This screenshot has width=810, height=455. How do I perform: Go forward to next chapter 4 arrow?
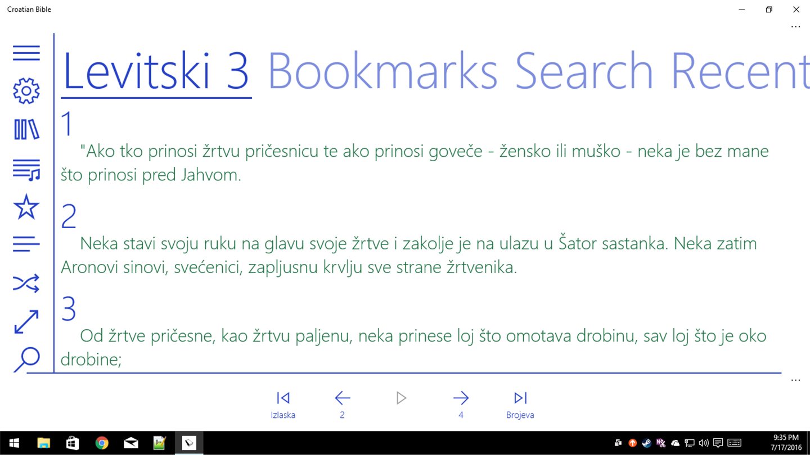[x=461, y=405]
